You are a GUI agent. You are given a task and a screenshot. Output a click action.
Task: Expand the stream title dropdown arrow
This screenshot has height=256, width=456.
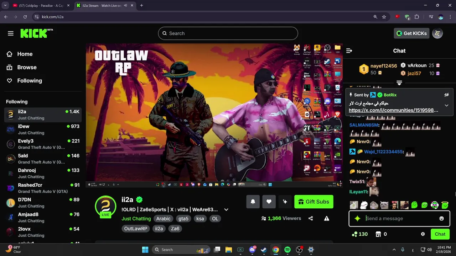tap(226, 210)
